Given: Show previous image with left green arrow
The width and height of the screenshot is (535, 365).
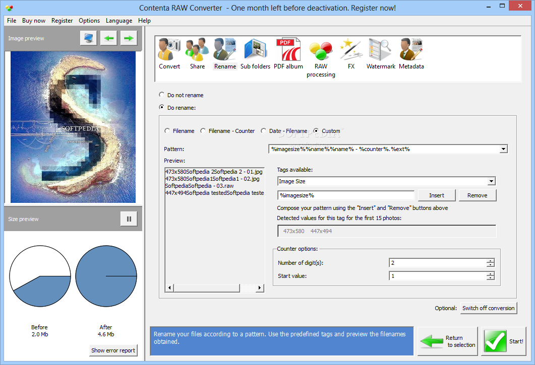Looking at the screenshot, I should [x=109, y=38].
